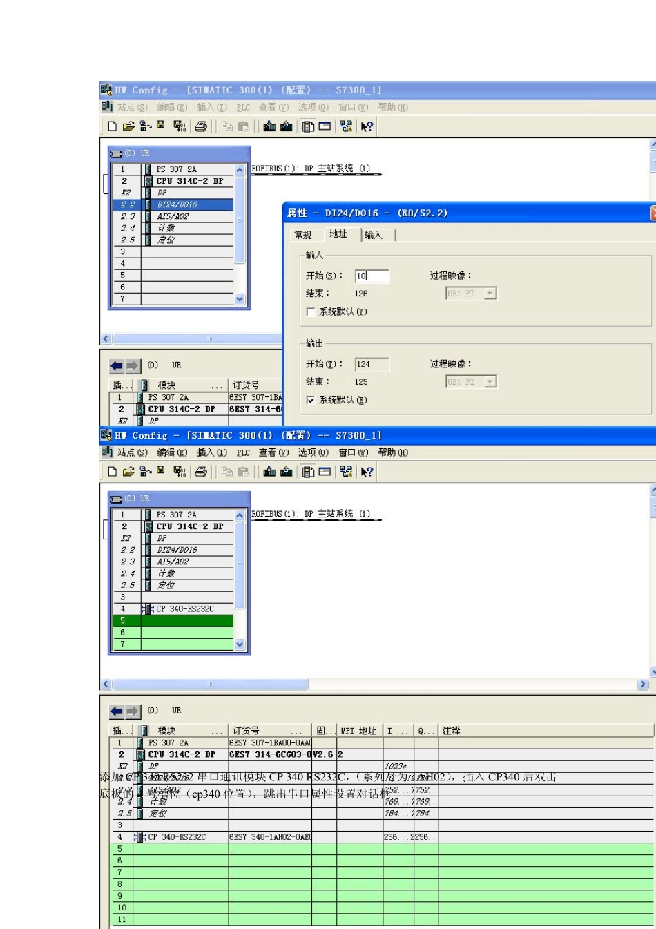This screenshot has width=656, height=929.
Task: Click Configure Network icon in lower toolbar
Action: coord(347,472)
